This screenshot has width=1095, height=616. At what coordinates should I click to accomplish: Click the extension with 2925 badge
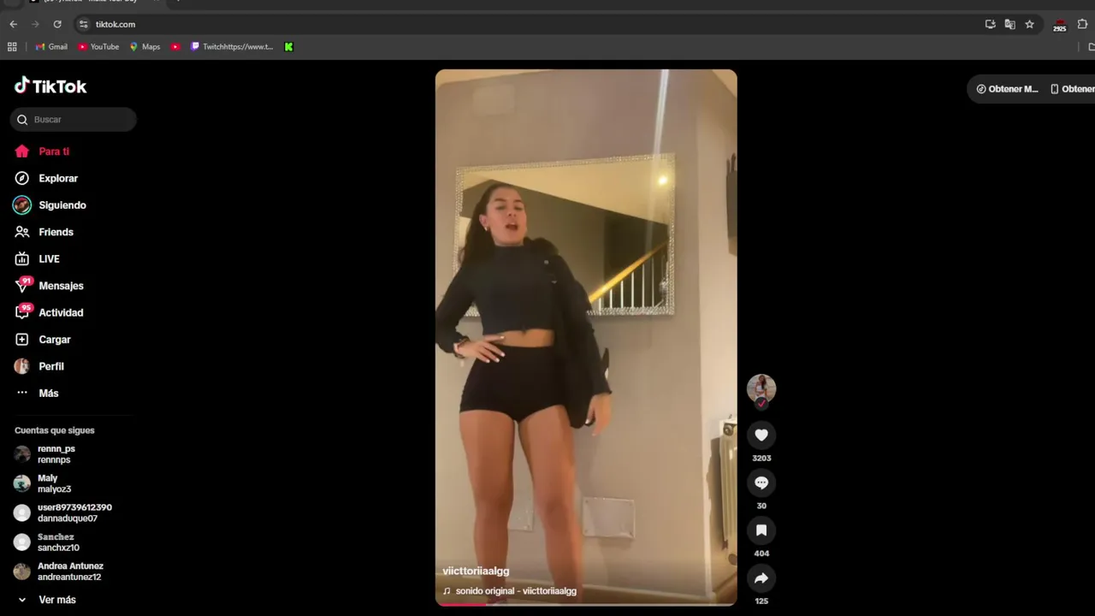point(1059,25)
